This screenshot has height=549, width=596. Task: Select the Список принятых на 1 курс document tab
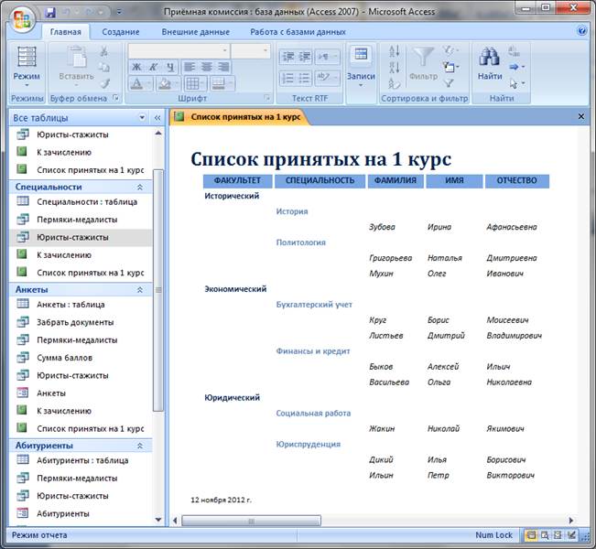tap(239, 117)
